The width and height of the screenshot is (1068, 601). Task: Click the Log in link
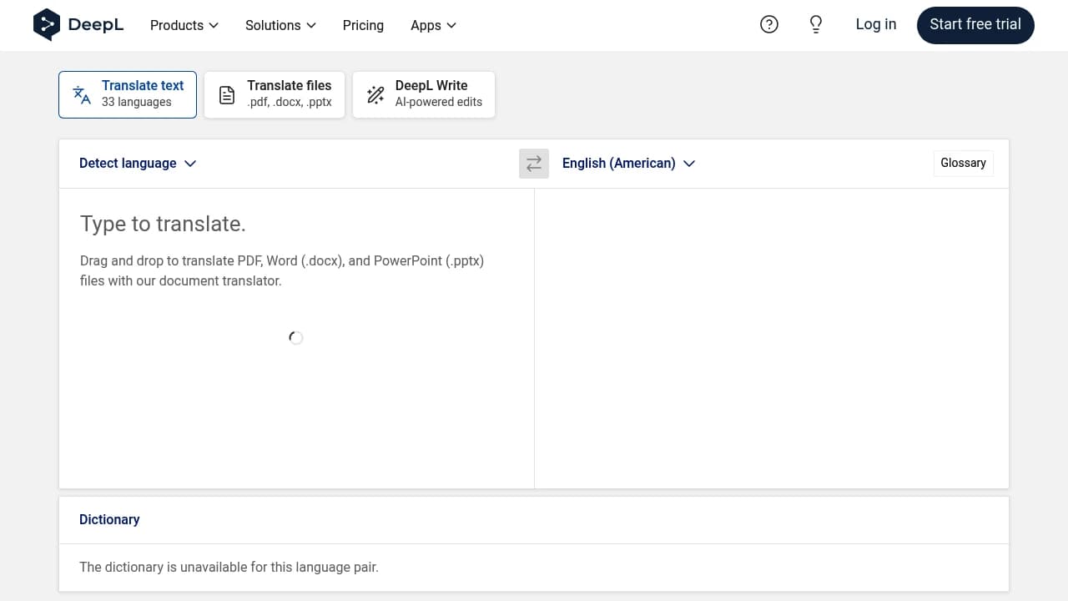pyautogui.click(x=876, y=24)
